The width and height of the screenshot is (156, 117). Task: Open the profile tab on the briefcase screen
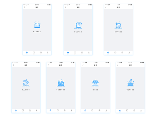point(48,53)
